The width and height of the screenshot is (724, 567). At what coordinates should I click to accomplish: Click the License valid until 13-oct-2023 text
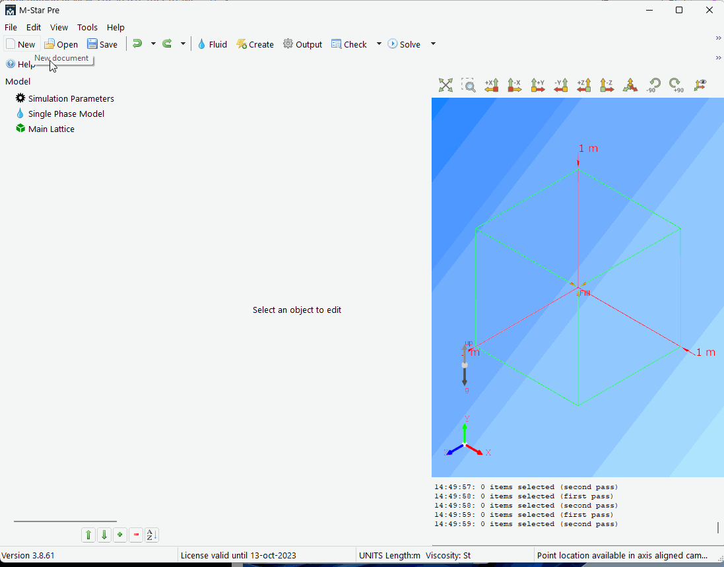pyautogui.click(x=238, y=556)
